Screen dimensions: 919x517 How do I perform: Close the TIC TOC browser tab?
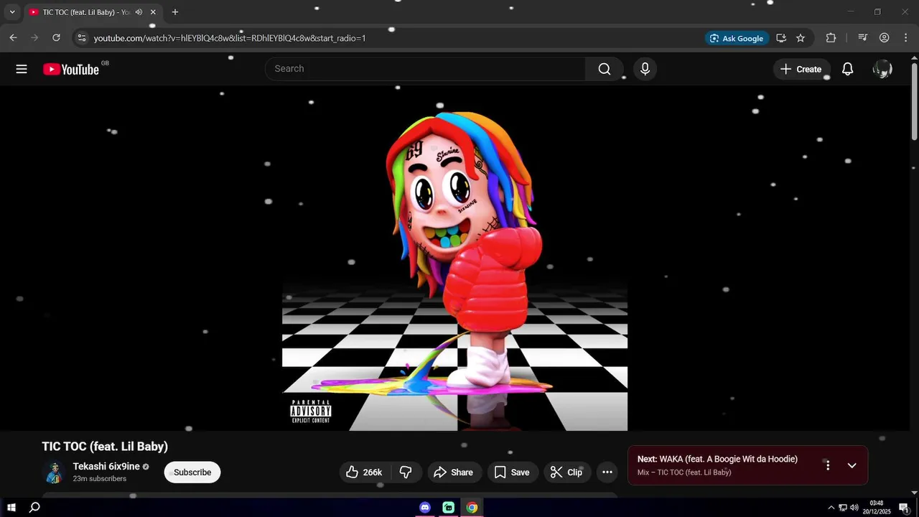pyautogui.click(x=153, y=12)
